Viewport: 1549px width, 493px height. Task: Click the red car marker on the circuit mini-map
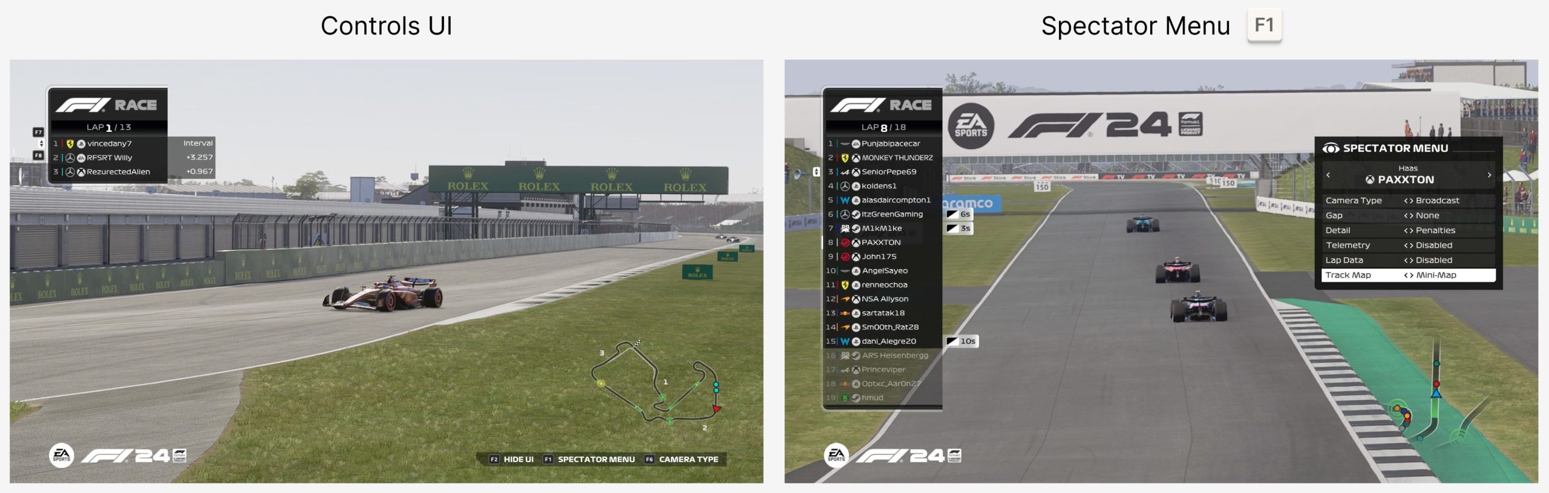click(716, 410)
